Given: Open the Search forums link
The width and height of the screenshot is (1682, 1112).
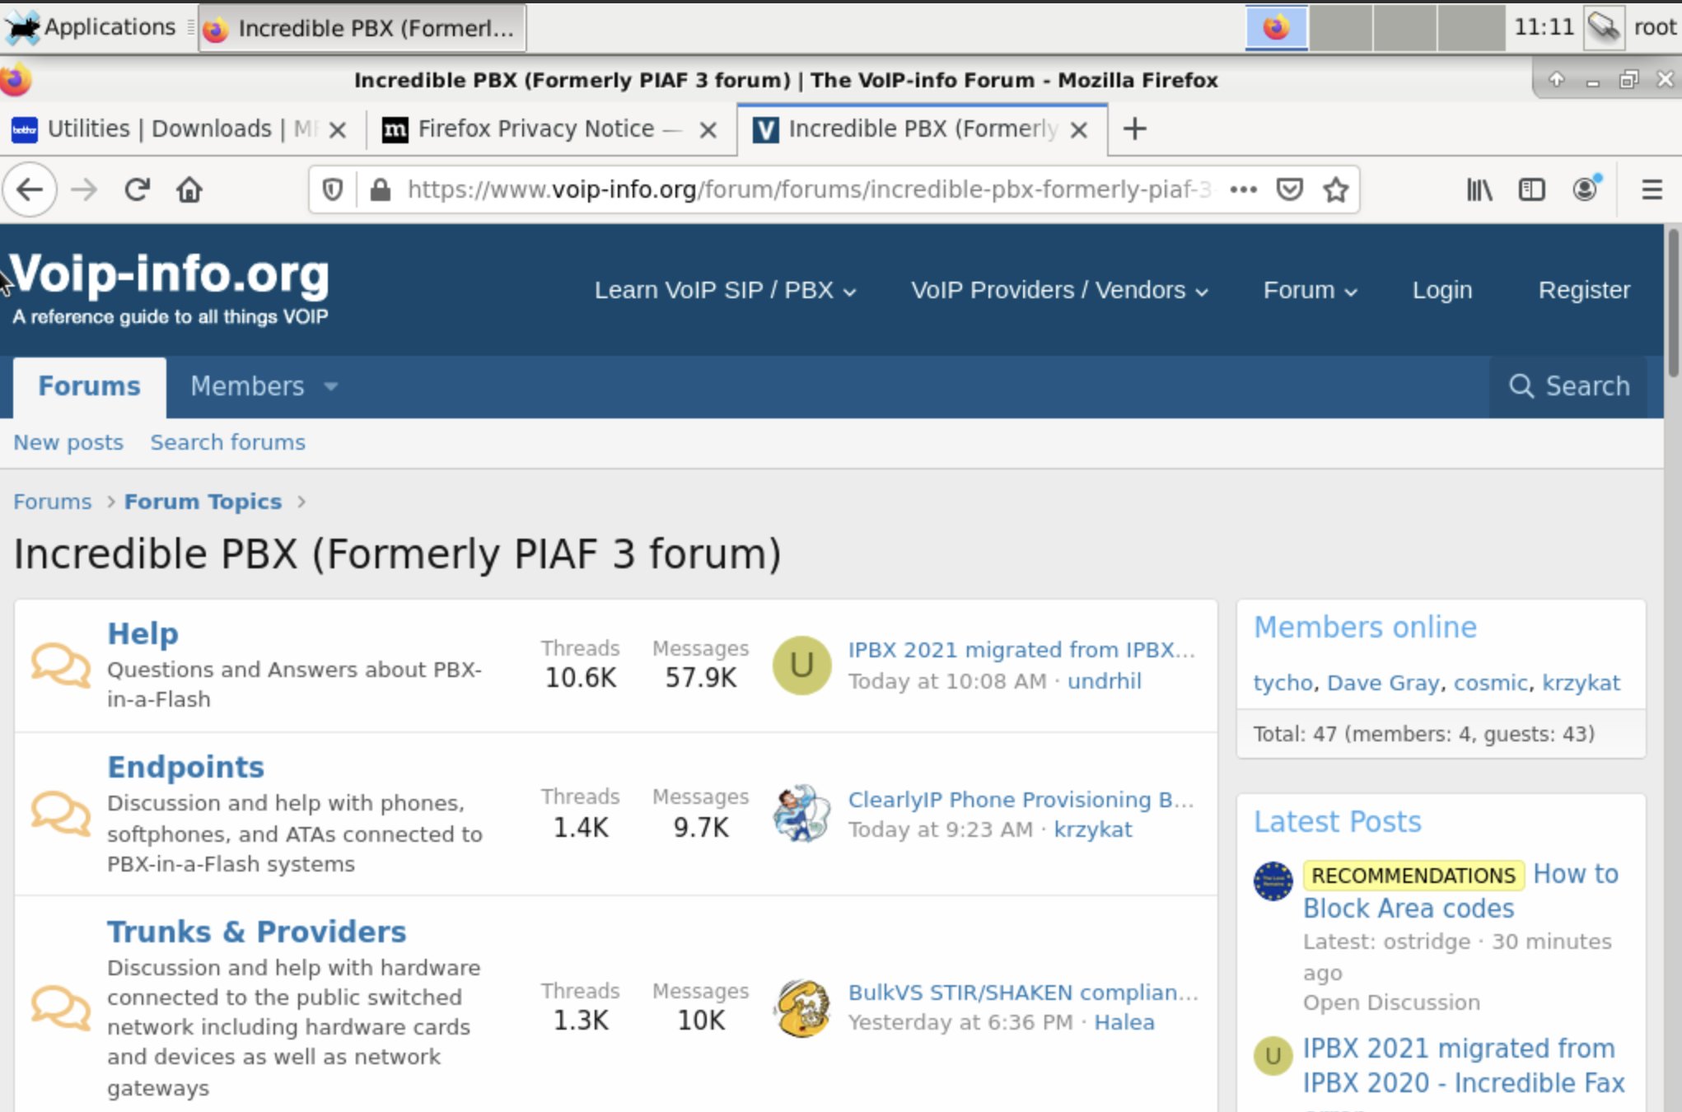Looking at the screenshot, I should (227, 443).
